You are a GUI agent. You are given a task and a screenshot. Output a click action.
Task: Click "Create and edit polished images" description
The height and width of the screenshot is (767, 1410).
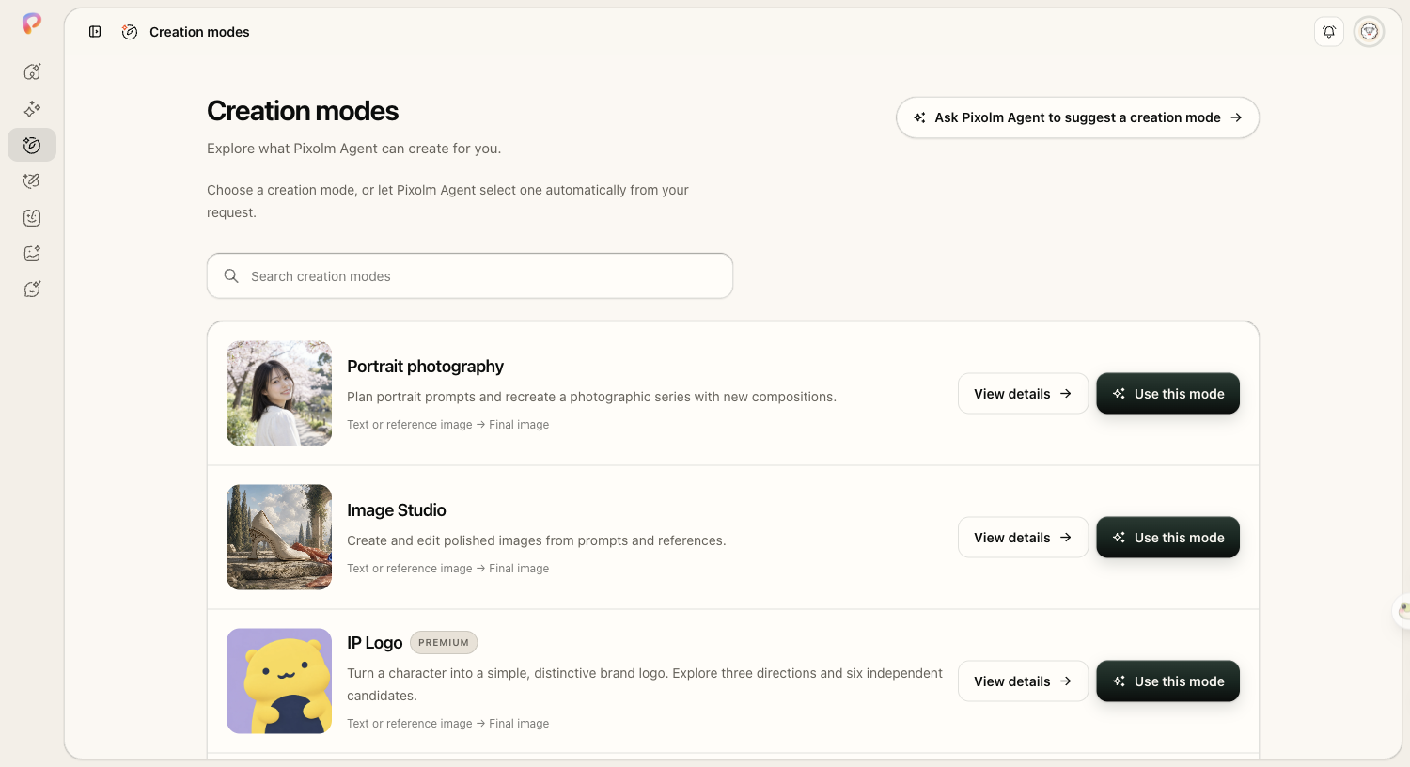click(537, 540)
